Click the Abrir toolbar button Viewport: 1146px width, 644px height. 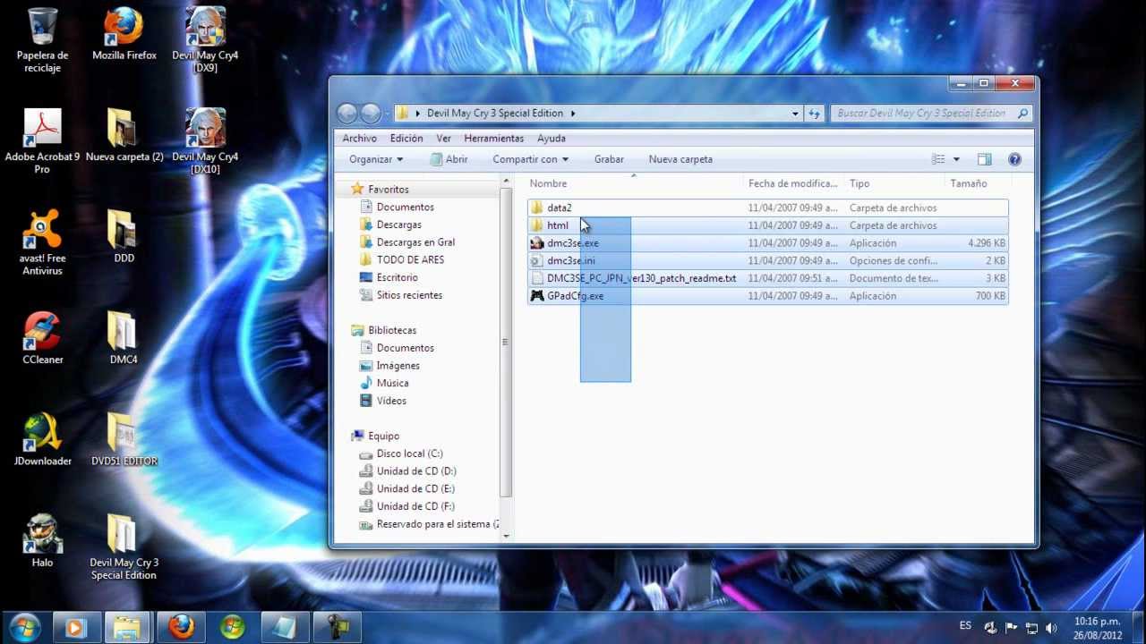tap(449, 159)
